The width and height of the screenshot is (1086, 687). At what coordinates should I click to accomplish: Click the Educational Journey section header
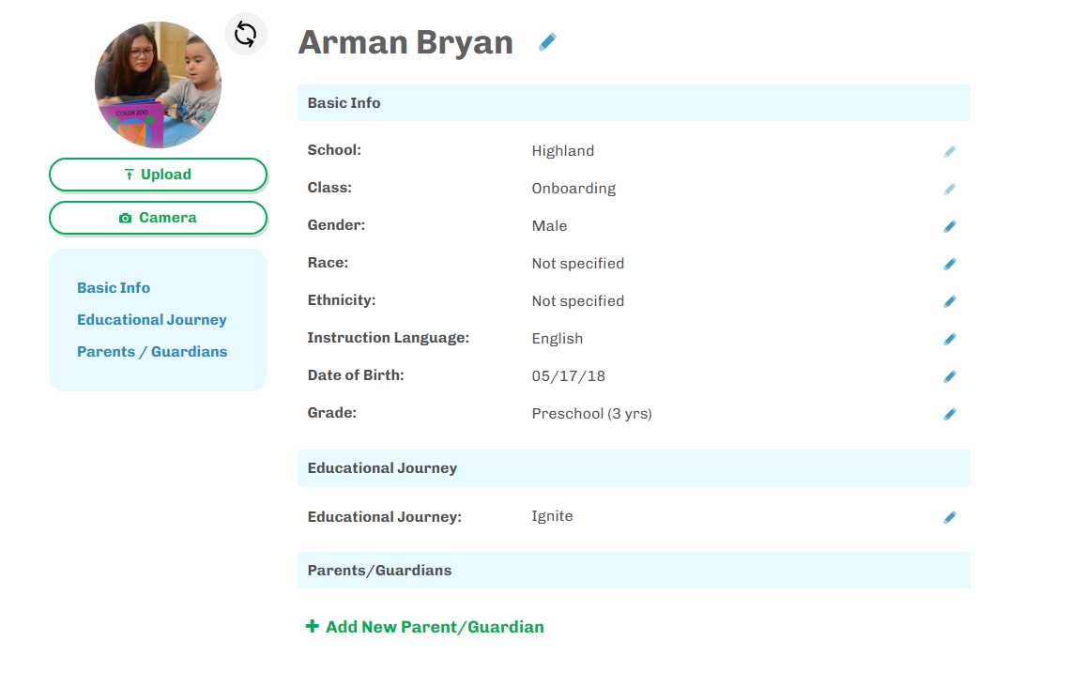tap(382, 468)
